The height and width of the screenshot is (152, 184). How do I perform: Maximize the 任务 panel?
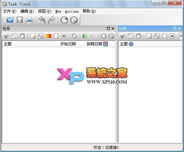[x=108, y=28]
